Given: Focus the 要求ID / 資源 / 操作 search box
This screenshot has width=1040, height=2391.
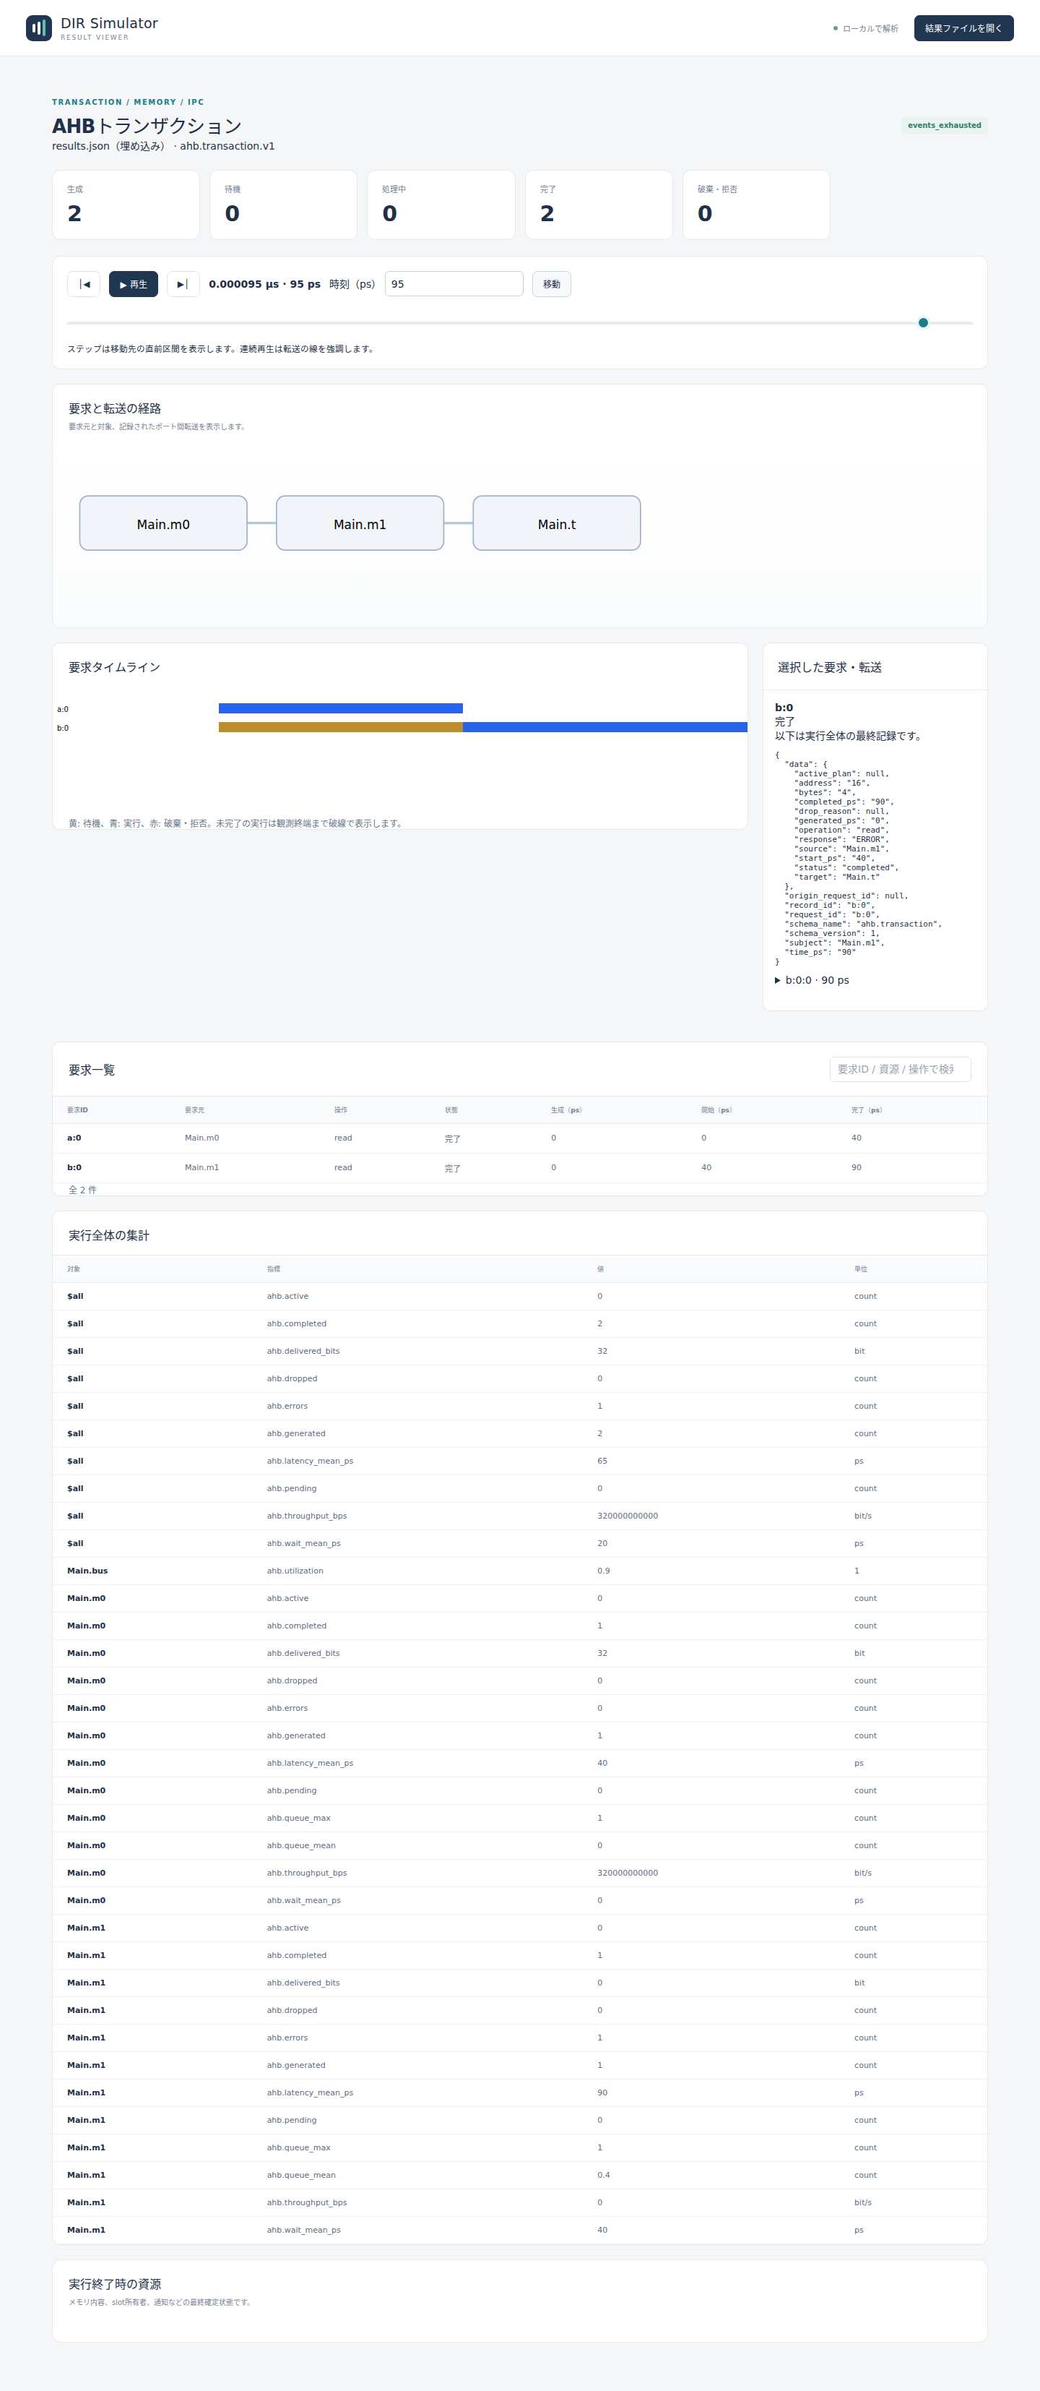Looking at the screenshot, I should point(900,1069).
